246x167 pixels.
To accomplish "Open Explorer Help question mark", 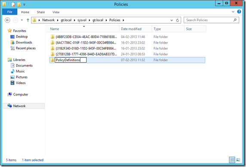I will coord(239,12).
